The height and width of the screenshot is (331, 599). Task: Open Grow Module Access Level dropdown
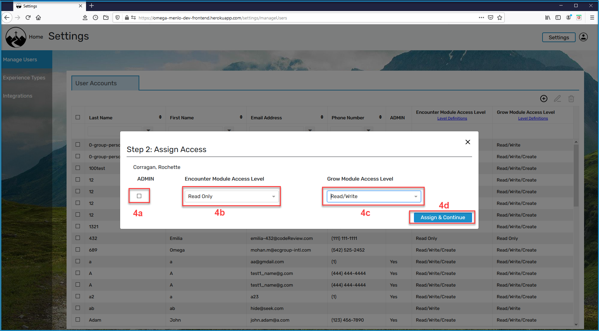pos(374,196)
